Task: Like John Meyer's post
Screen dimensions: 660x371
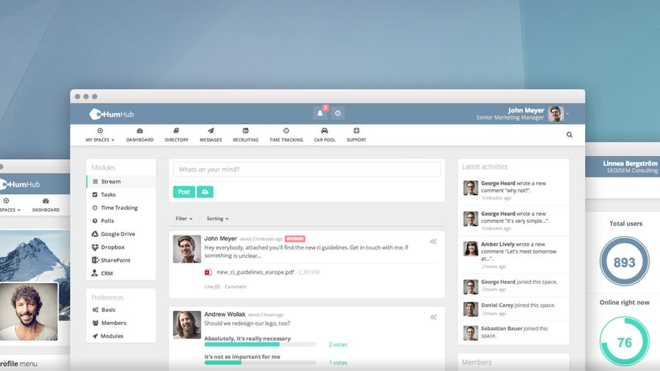Action: [x=212, y=287]
